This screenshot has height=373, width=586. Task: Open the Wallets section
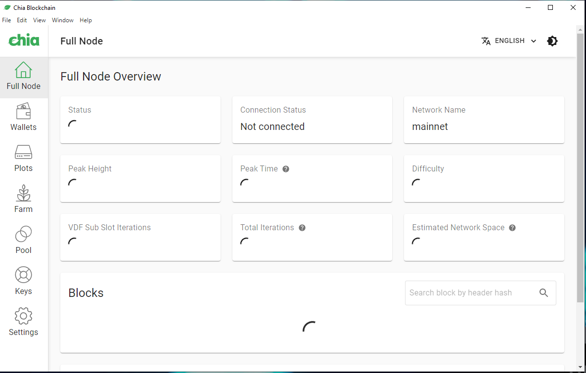click(24, 118)
